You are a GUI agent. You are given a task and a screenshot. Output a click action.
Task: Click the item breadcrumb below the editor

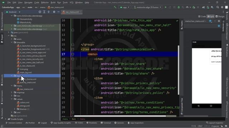74,119
